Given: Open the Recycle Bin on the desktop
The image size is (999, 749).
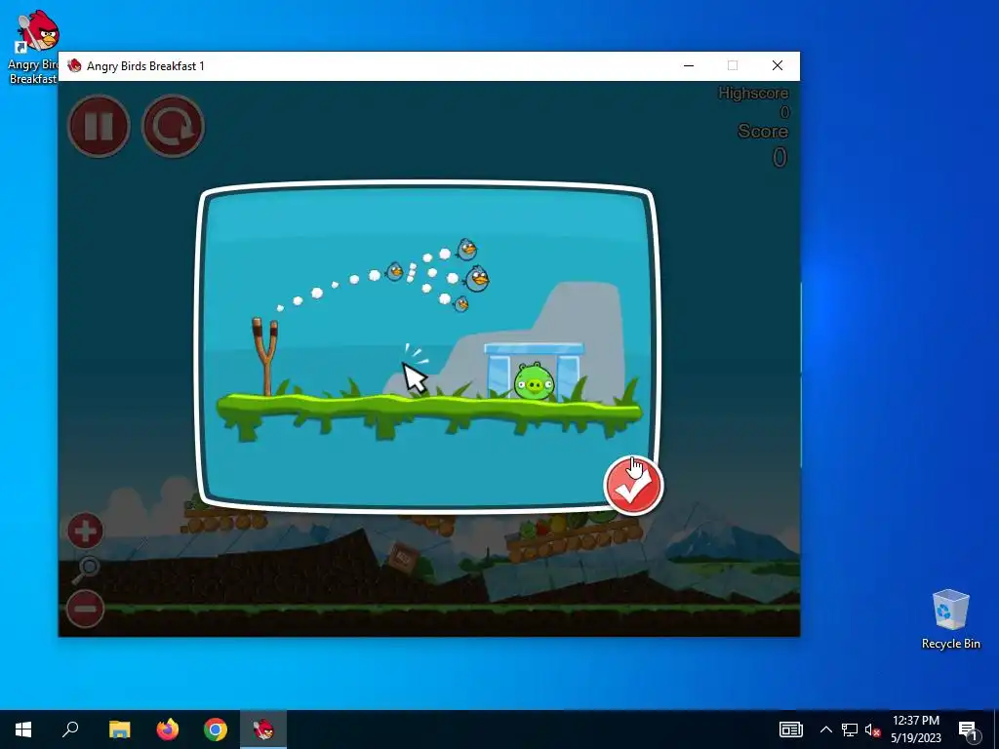Looking at the screenshot, I should point(950,619).
